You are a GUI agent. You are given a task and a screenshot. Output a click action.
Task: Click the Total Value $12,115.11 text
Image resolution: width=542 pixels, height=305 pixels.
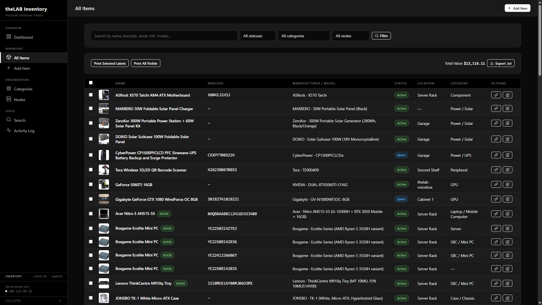[x=465, y=63]
